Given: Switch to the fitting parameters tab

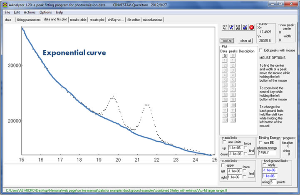Looking at the screenshot, I should click(x=28, y=20).
